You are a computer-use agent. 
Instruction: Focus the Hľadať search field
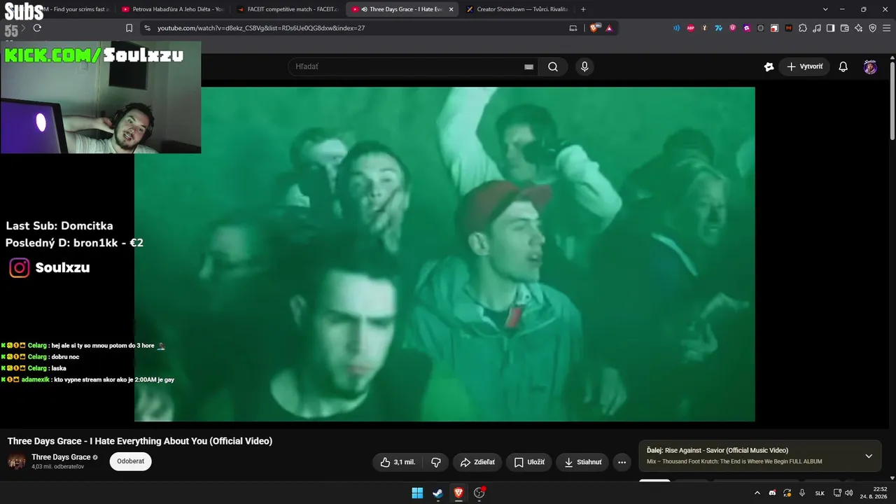pos(406,66)
